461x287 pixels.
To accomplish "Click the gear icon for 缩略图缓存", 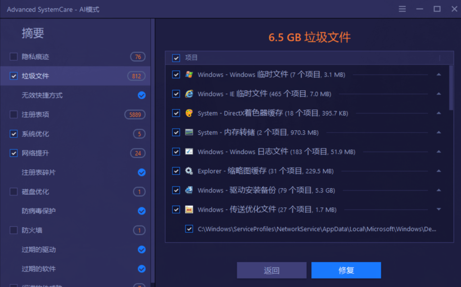I will click(x=189, y=171).
